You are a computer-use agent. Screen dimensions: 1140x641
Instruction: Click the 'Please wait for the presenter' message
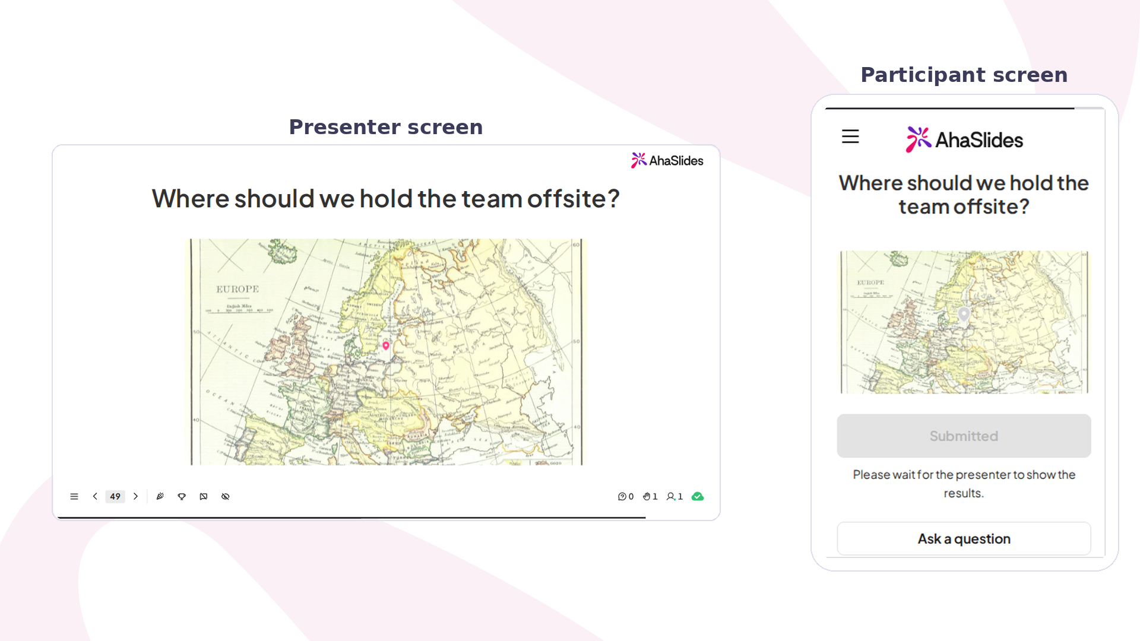964,484
